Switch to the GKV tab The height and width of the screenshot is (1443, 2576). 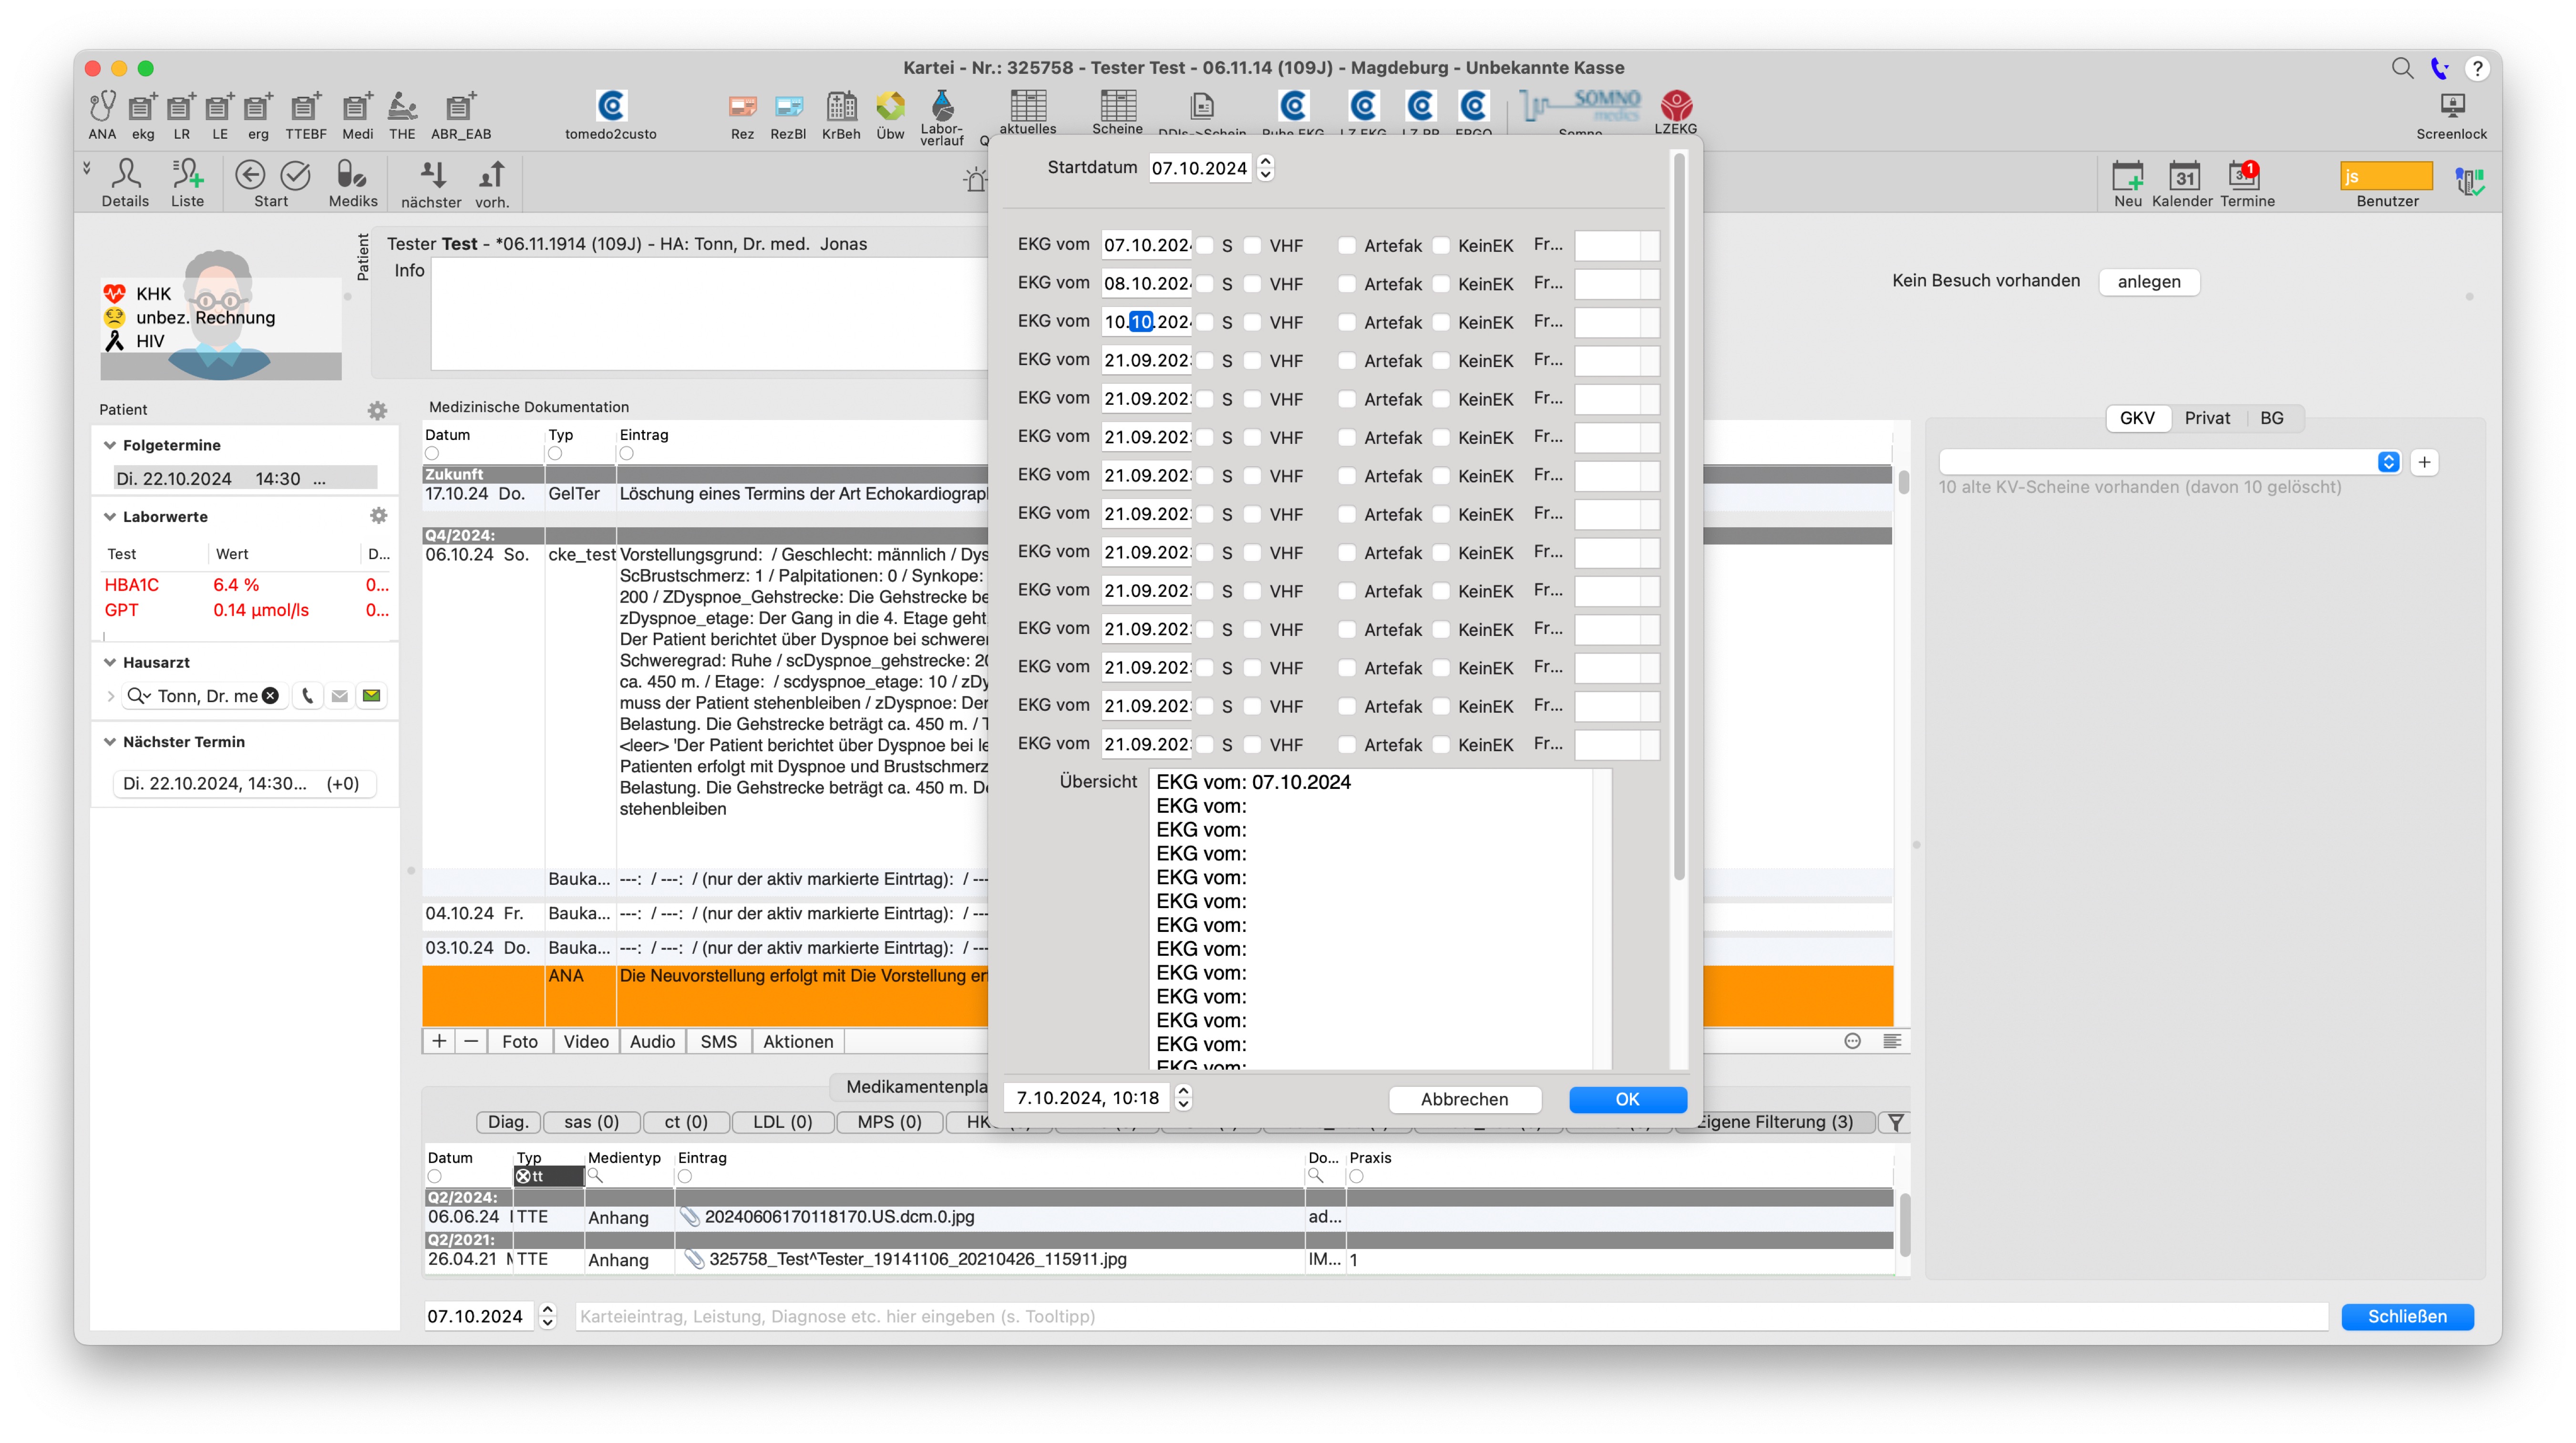tap(2137, 418)
